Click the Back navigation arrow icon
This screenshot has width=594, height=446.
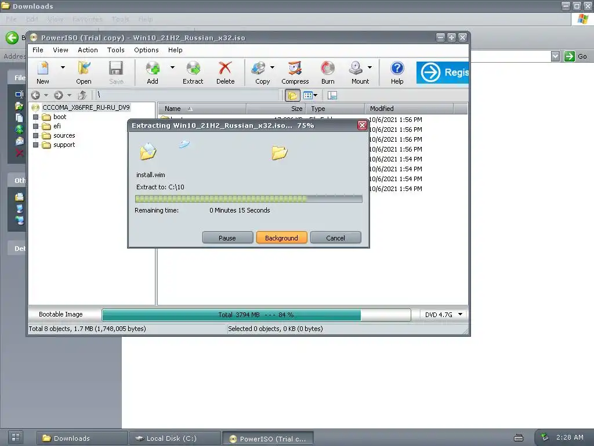[35, 95]
